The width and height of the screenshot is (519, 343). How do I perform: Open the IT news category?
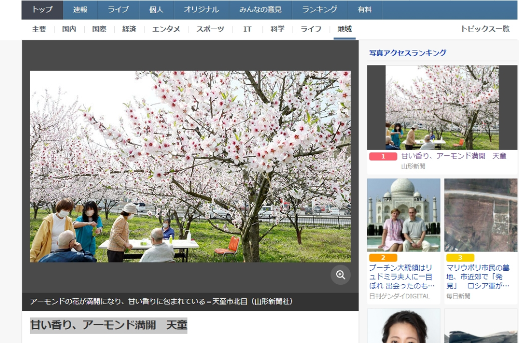click(246, 29)
